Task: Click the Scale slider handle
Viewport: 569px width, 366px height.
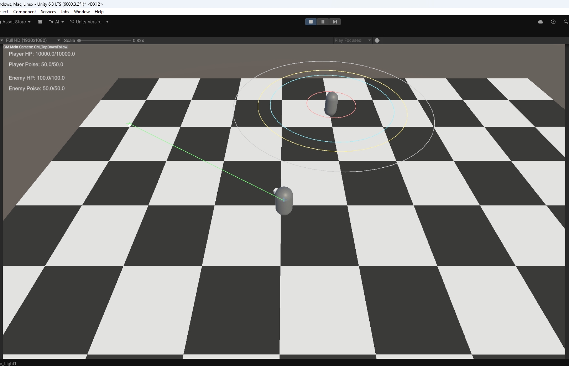Action: [79, 41]
